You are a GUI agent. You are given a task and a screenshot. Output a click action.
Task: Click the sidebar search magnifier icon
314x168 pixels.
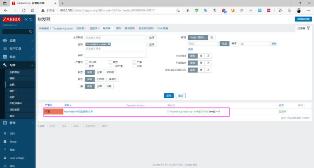tap(30, 32)
